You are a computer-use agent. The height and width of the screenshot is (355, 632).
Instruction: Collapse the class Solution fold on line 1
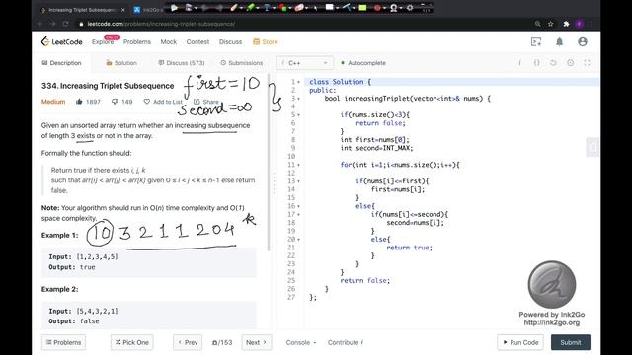[298, 82]
